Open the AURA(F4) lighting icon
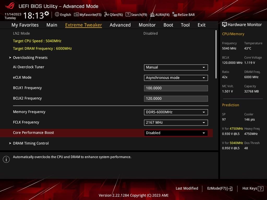The width and height of the screenshot is (267, 200). click(152, 15)
